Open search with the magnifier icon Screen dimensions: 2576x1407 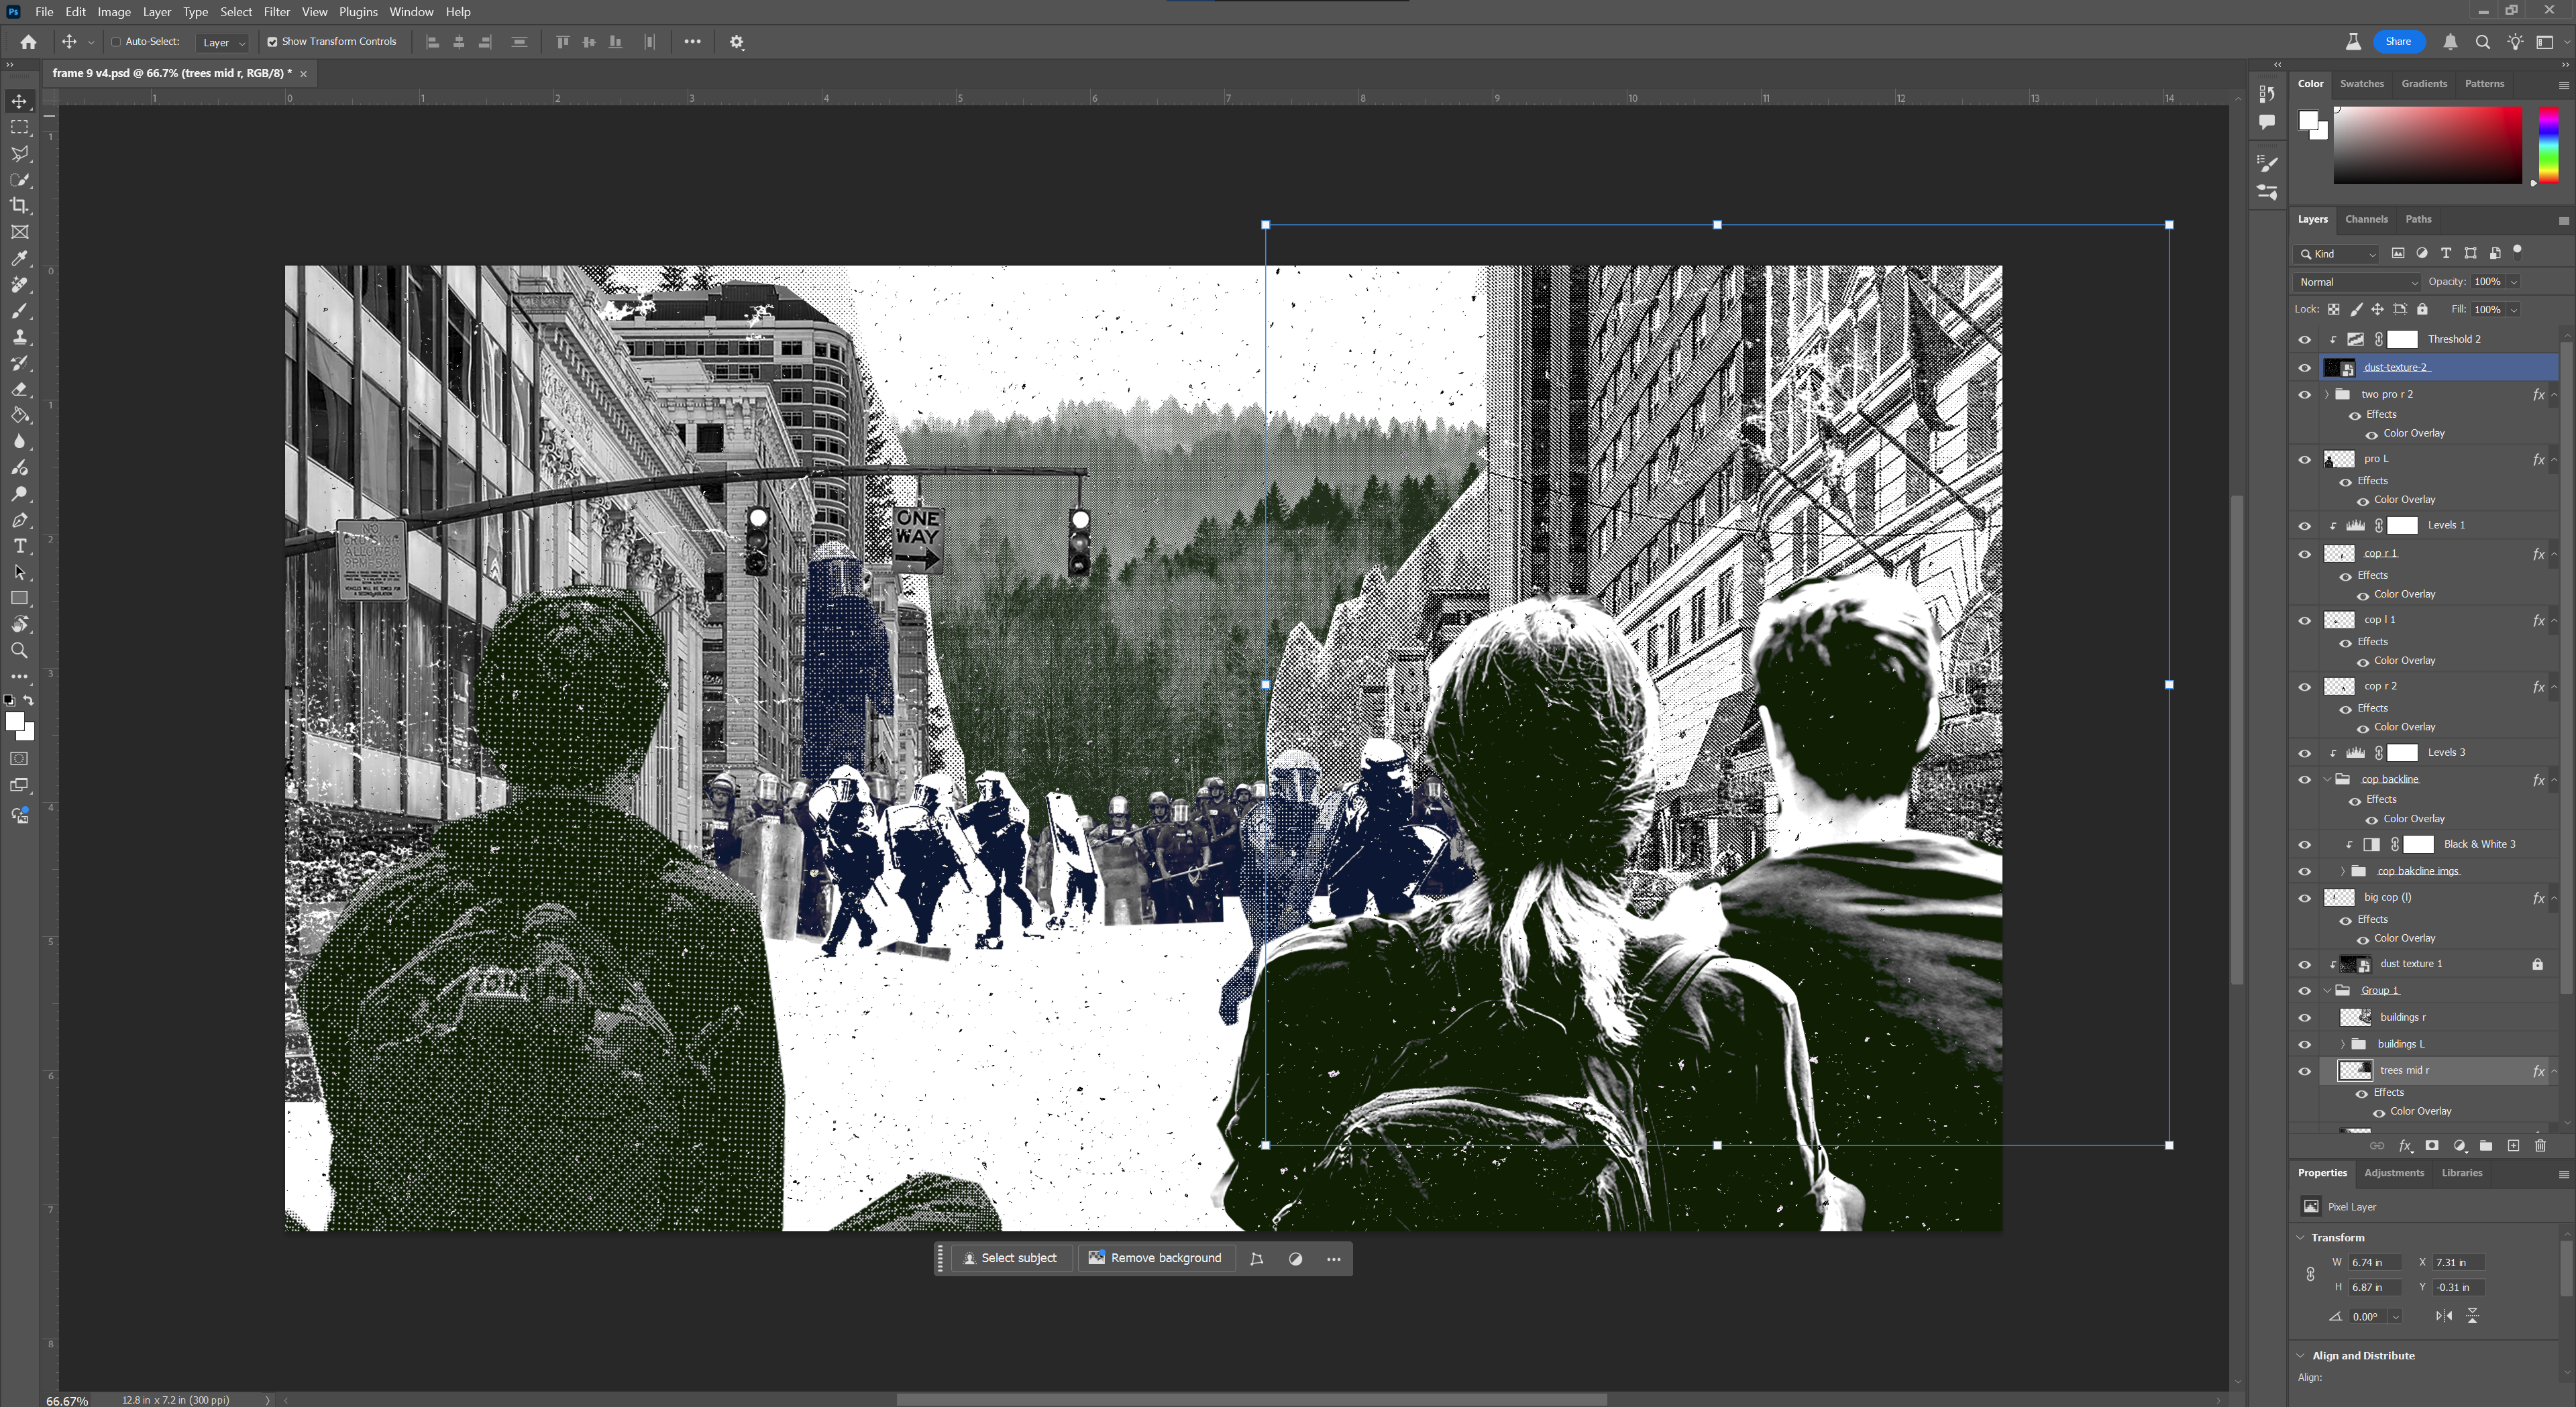pyautogui.click(x=2482, y=42)
